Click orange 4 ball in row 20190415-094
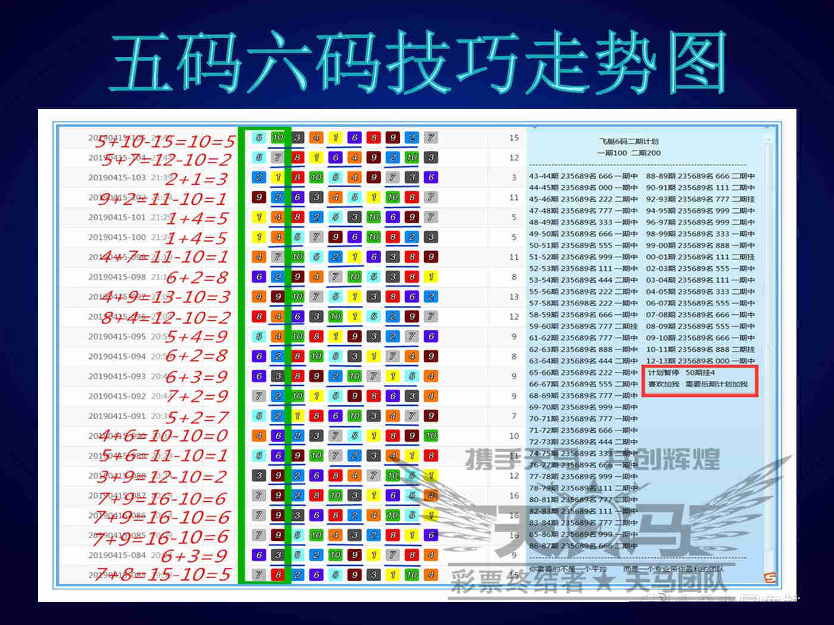The image size is (834, 625). (x=412, y=356)
